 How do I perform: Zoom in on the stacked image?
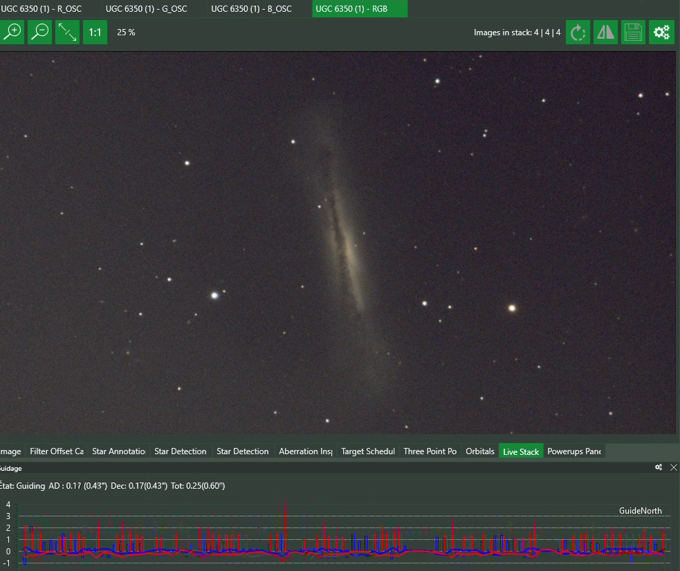coord(12,32)
